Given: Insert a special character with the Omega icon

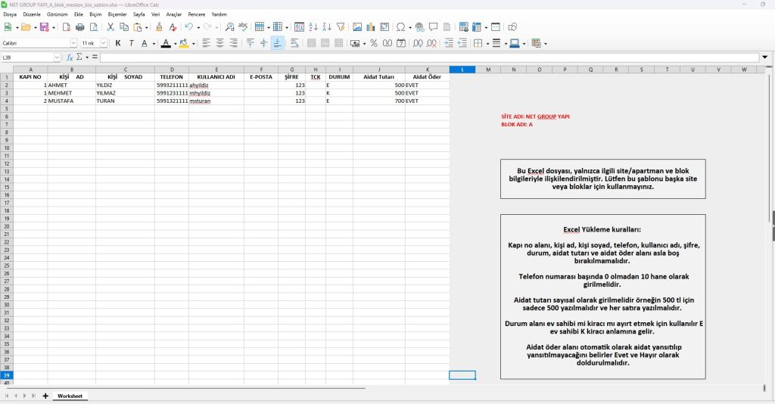Looking at the screenshot, I should tap(401, 27).
